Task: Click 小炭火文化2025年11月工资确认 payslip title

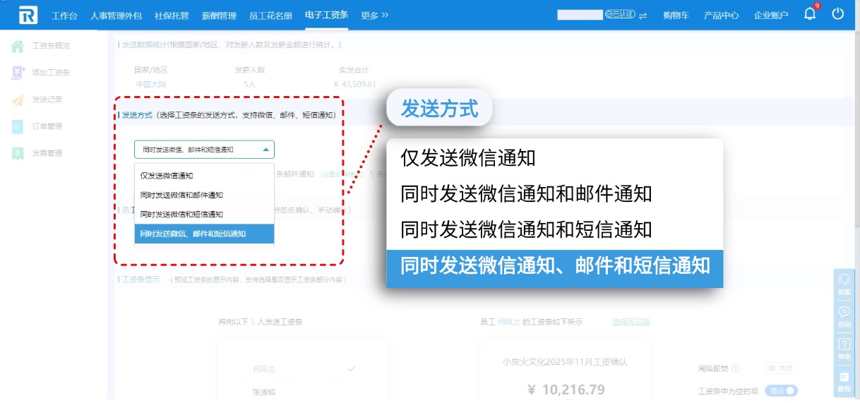Action: pos(565,361)
